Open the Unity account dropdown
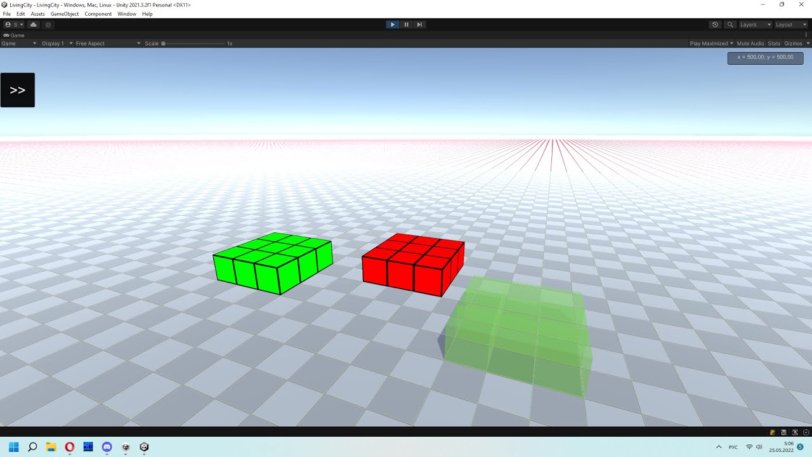The height and width of the screenshot is (457, 812). 14,25
